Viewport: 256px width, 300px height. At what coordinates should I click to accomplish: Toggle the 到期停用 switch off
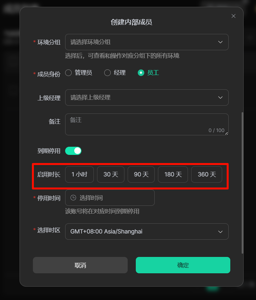(x=73, y=151)
